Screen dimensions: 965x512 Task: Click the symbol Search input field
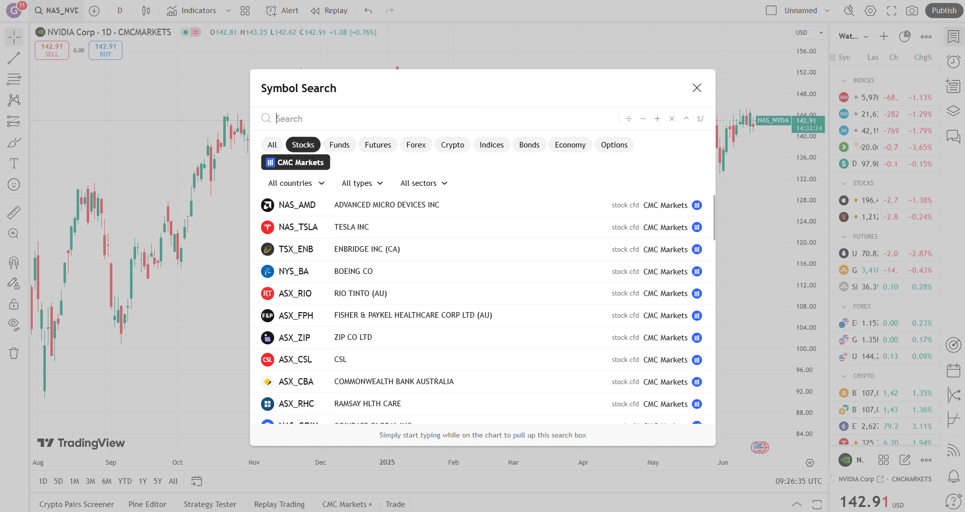coord(443,119)
